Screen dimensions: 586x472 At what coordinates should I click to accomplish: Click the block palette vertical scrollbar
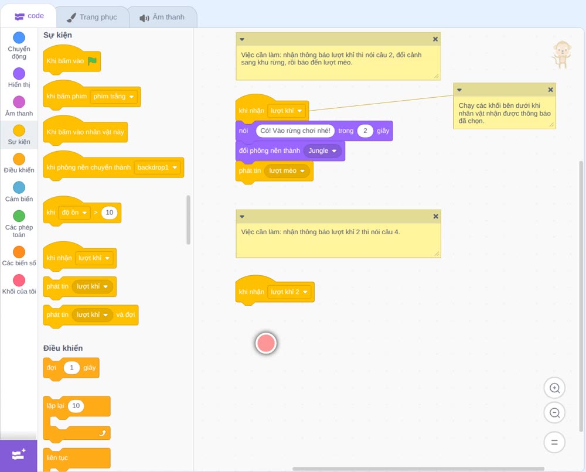pyautogui.click(x=188, y=220)
